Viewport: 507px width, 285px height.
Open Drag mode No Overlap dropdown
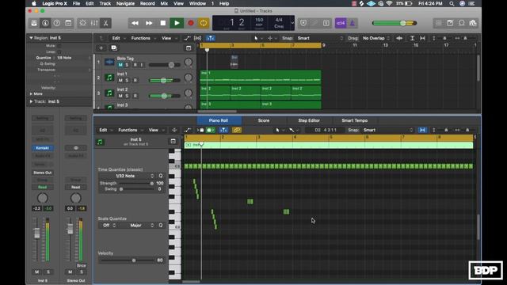[x=376, y=38]
